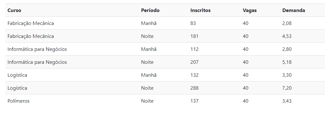Select Fabricação Mecânica in the Noite row
Image resolution: width=325 pixels, height=114 pixels.
click(x=31, y=36)
